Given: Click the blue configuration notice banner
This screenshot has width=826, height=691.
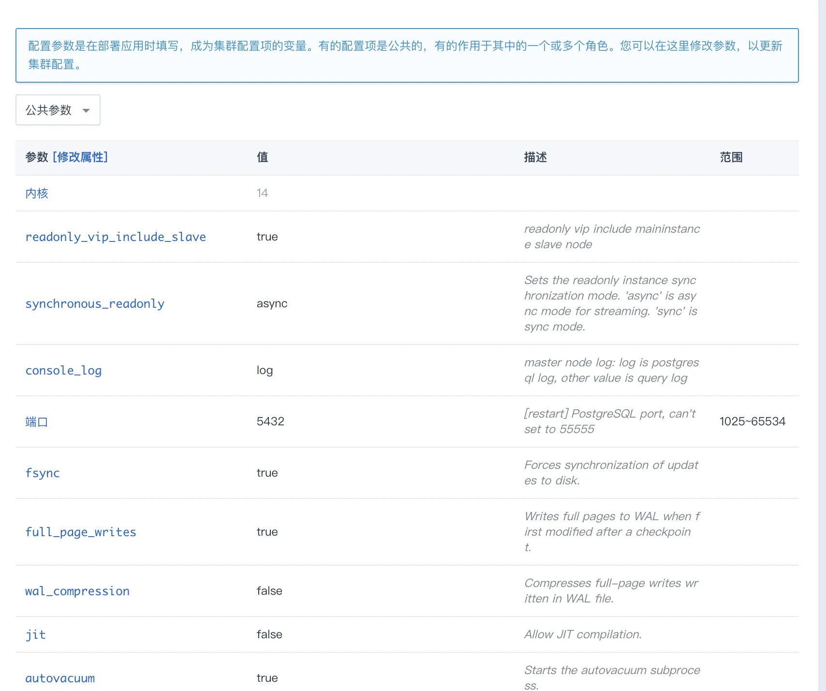Looking at the screenshot, I should point(408,55).
